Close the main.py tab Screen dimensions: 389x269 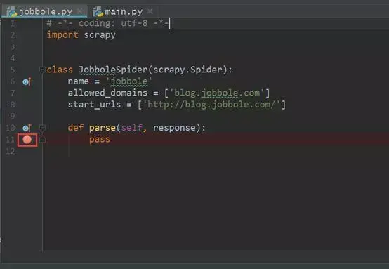coord(150,11)
